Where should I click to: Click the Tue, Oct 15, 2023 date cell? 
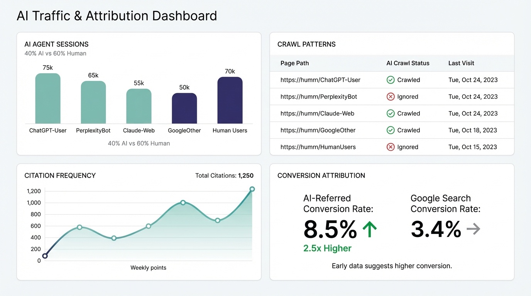(473, 147)
